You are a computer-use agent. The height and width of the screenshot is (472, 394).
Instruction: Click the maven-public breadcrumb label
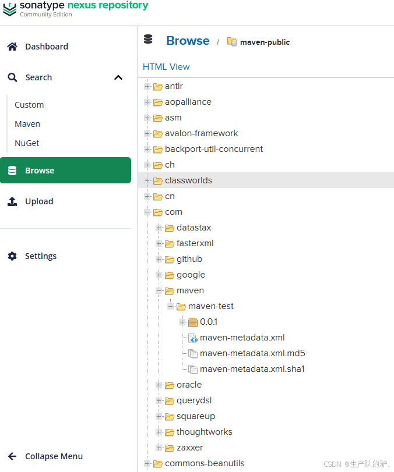point(265,42)
